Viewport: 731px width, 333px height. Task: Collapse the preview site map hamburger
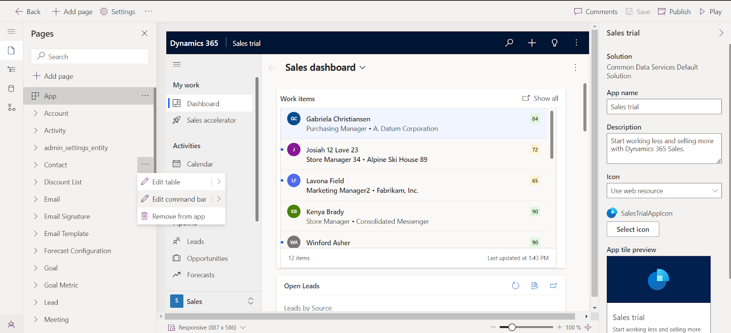tap(177, 64)
